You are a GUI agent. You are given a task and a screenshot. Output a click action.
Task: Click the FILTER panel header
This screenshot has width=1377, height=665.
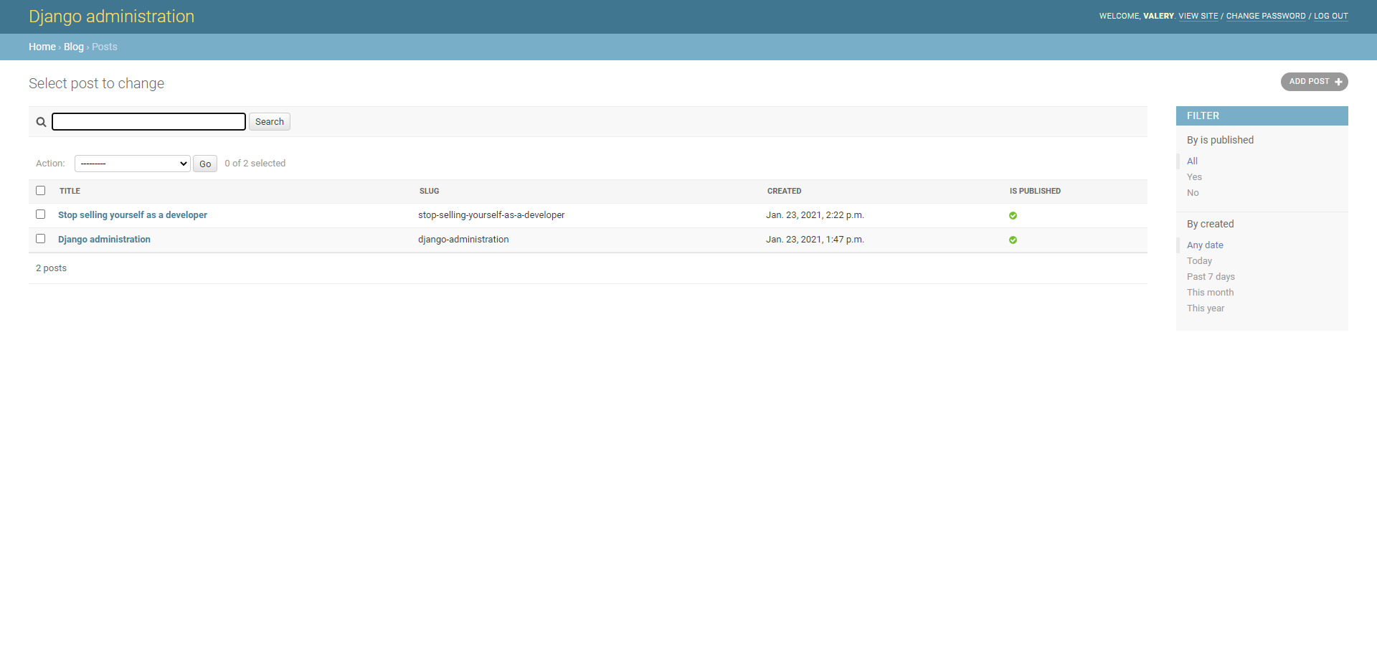1262,115
